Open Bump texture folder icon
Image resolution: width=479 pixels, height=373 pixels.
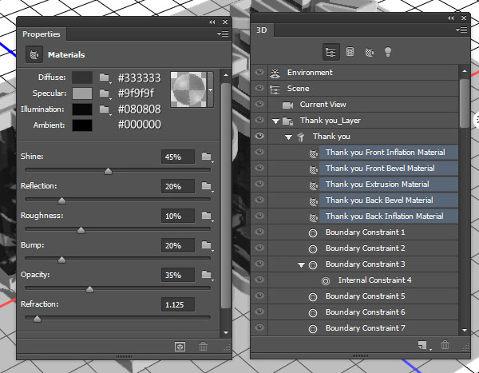pyautogui.click(x=208, y=245)
